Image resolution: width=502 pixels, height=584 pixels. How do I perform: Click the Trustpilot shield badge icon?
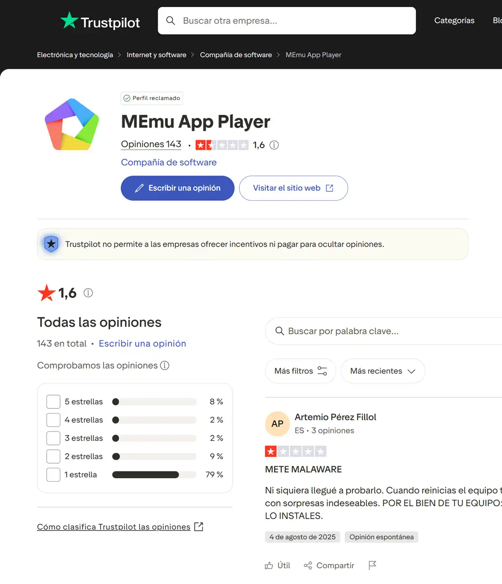click(51, 244)
